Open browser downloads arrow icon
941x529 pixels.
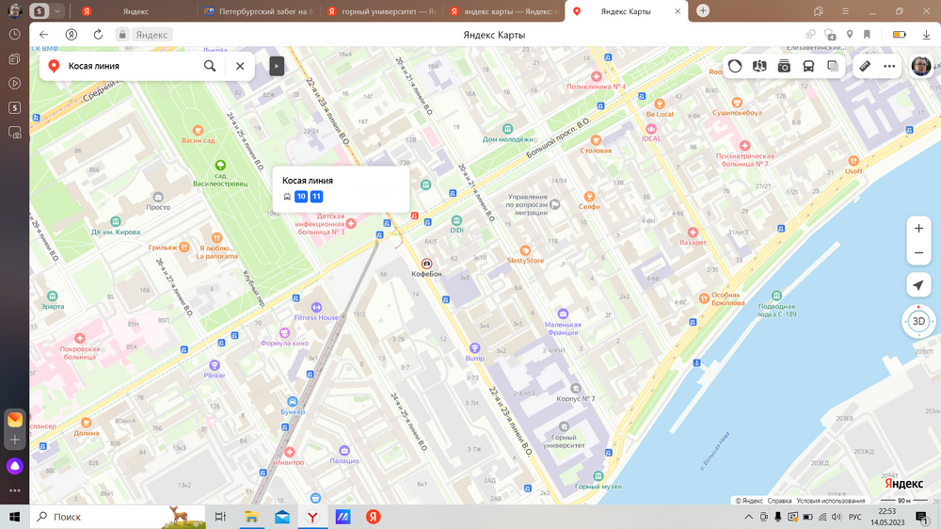(x=927, y=35)
